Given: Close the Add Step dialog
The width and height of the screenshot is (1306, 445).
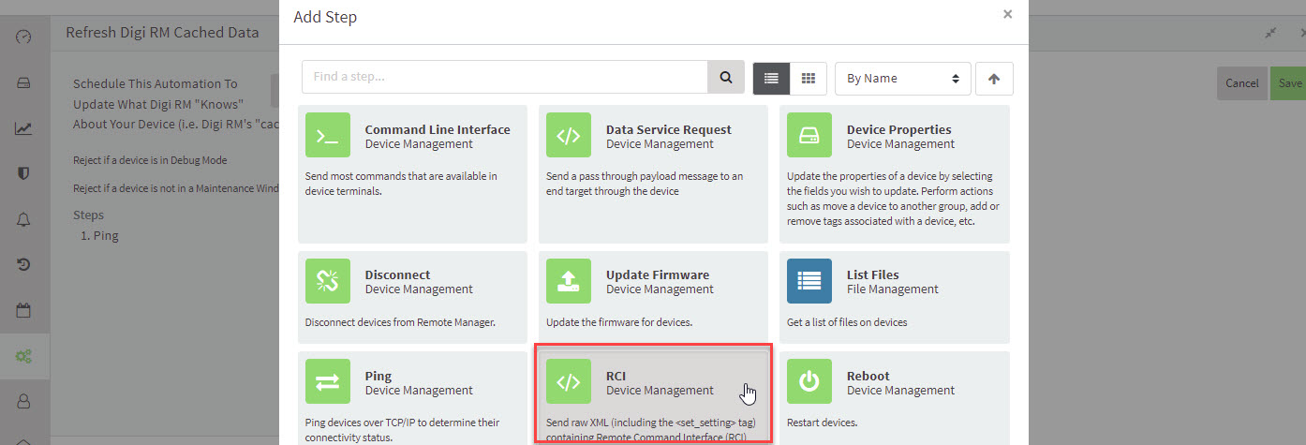Looking at the screenshot, I should click(x=1007, y=14).
